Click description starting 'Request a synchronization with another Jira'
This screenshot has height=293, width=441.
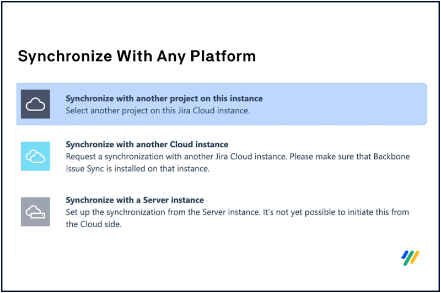pos(238,163)
